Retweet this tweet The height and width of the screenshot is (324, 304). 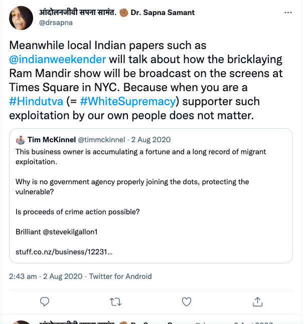[115, 301]
